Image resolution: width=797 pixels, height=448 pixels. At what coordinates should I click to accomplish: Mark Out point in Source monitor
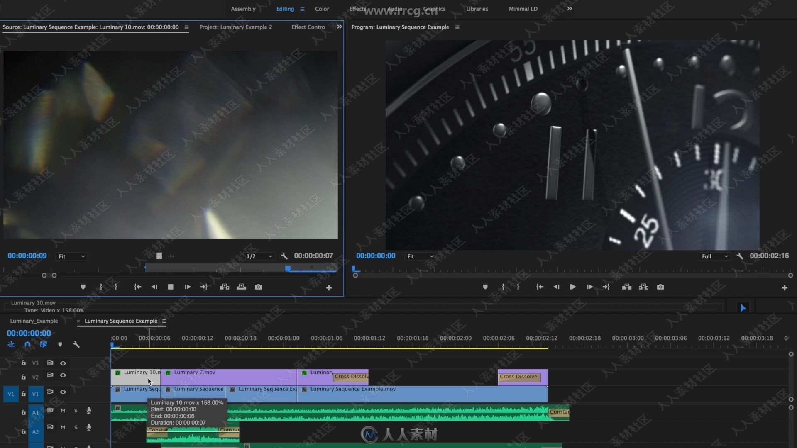[x=116, y=287]
